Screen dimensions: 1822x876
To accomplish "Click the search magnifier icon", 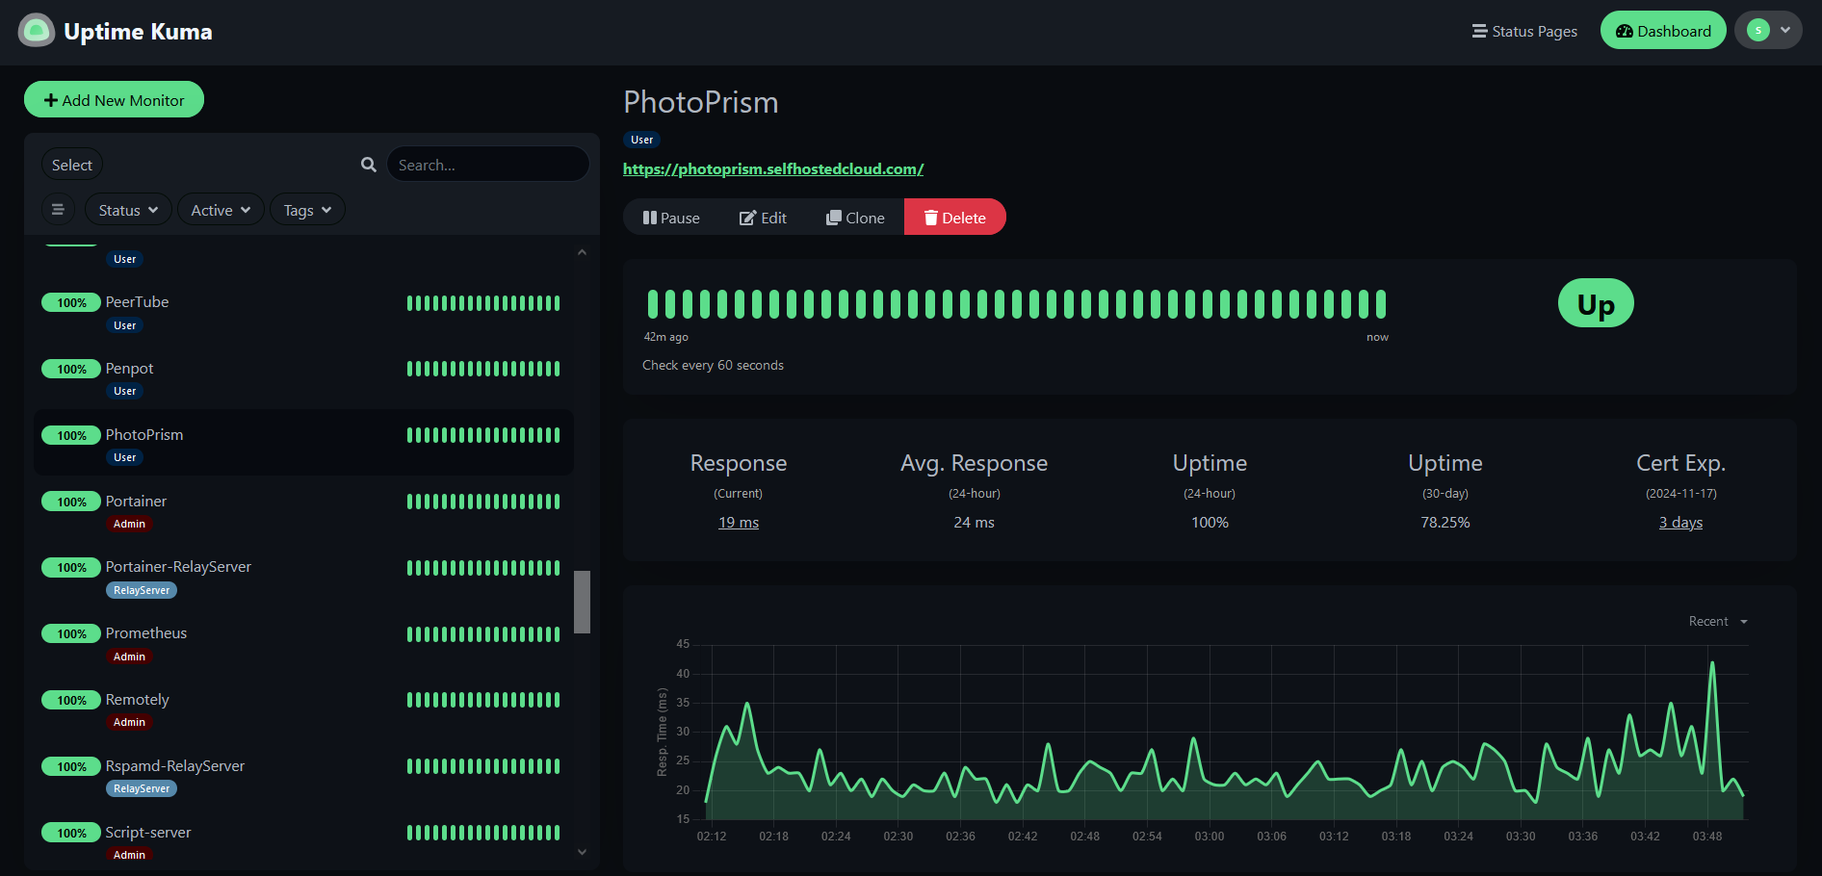I will (369, 165).
